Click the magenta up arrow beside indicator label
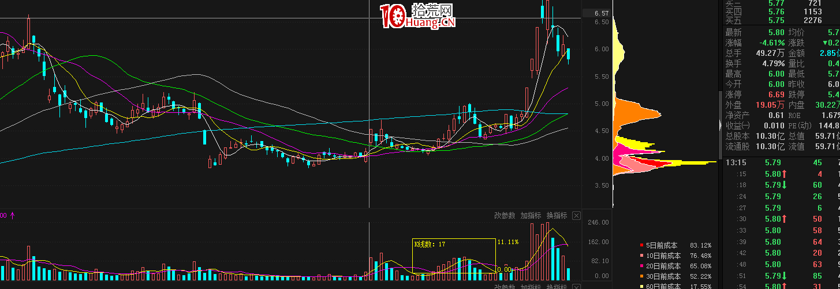This screenshot has height=289, width=840. coord(12,216)
